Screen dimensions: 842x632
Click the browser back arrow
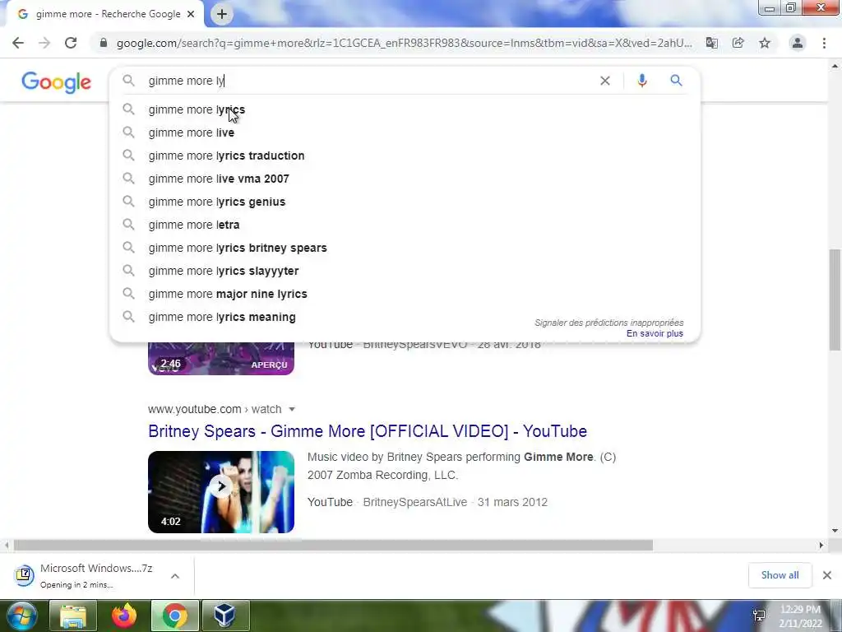coord(18,43)
